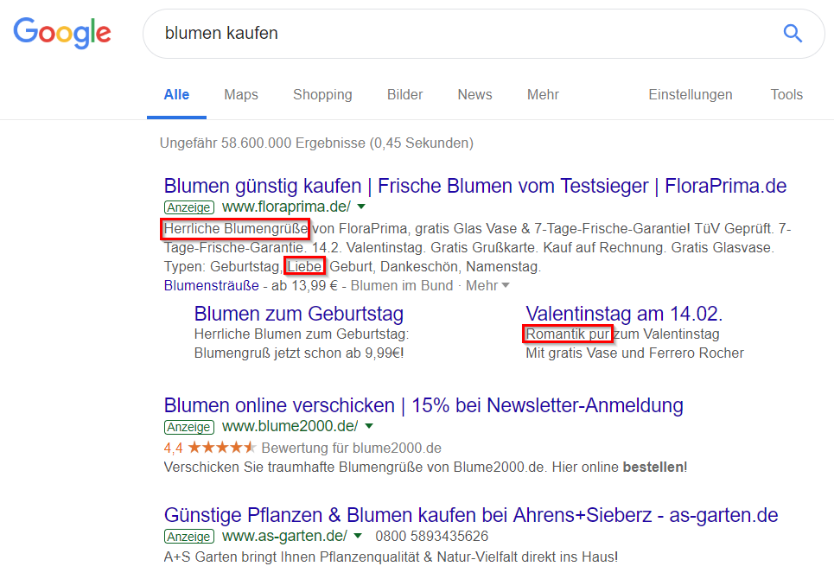Switch to the Bilder tab
The height and width of the screenshot is (579, 834).
(x=404, y=95)
